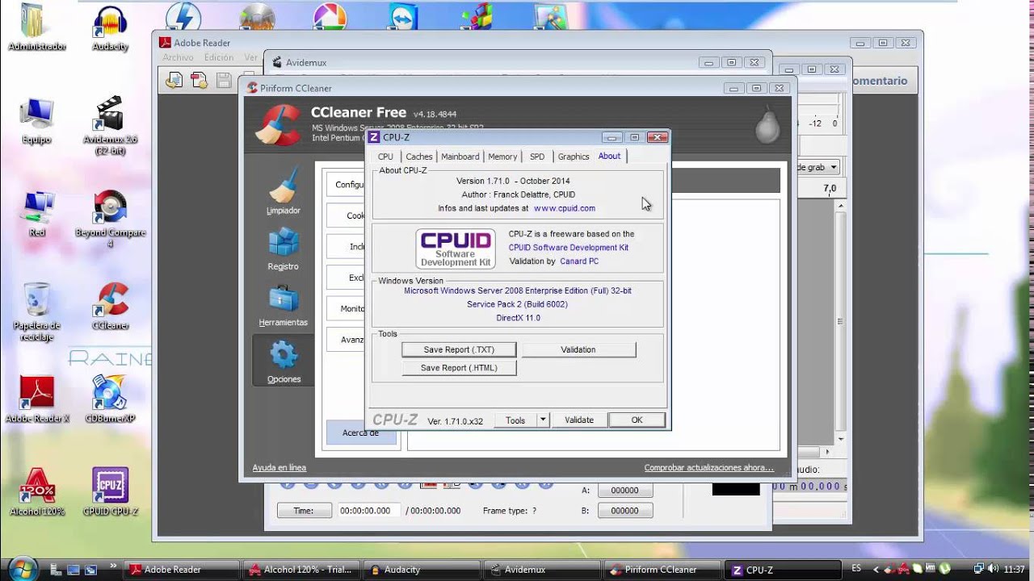
Task: Click the Avidemux time input field
Action: [368, 510]
